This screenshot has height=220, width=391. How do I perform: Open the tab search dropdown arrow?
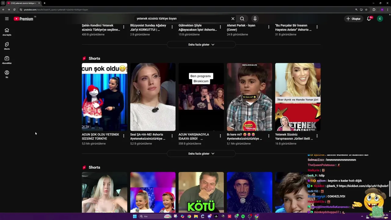[x=3, y=3]
